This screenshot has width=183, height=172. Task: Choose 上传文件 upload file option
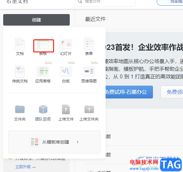pyautogui.click(x=66, y=113)
